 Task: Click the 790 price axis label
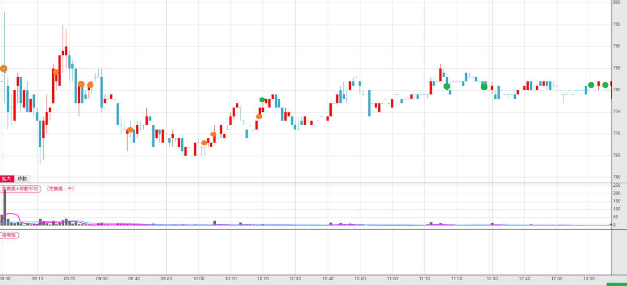pyautogui.click(x=617, y=46)
